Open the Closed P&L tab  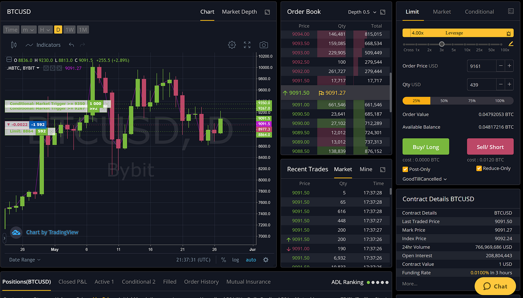click(72, 282)
